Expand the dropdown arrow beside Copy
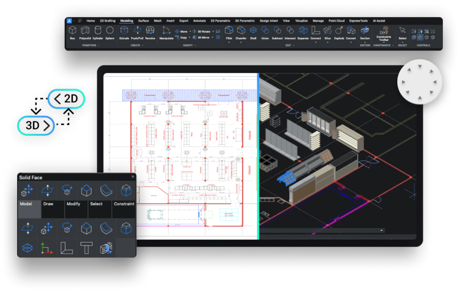Screen dimensions: 460x292 coord(190,38)
